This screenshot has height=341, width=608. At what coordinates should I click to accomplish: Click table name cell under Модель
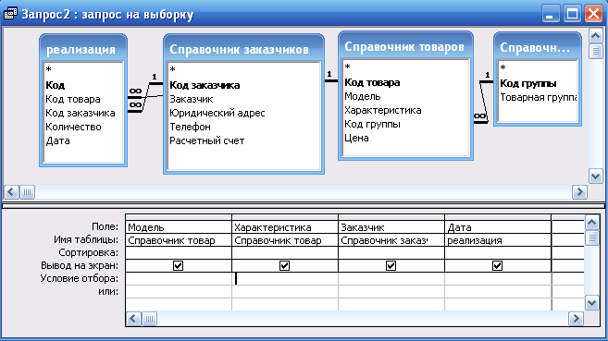pos(179,240)
